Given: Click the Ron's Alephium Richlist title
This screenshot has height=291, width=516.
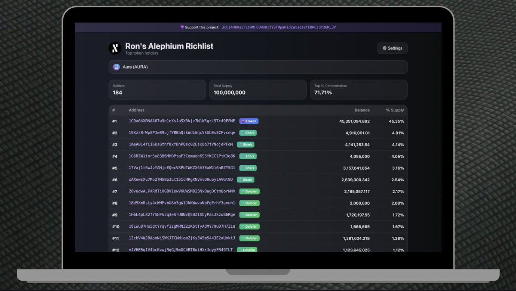Looking at the screenshot, I should [x=169, y=46].
